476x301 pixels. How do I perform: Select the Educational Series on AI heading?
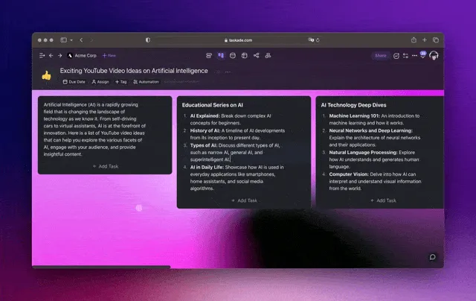pyautogui.click(x=213, y=105)
